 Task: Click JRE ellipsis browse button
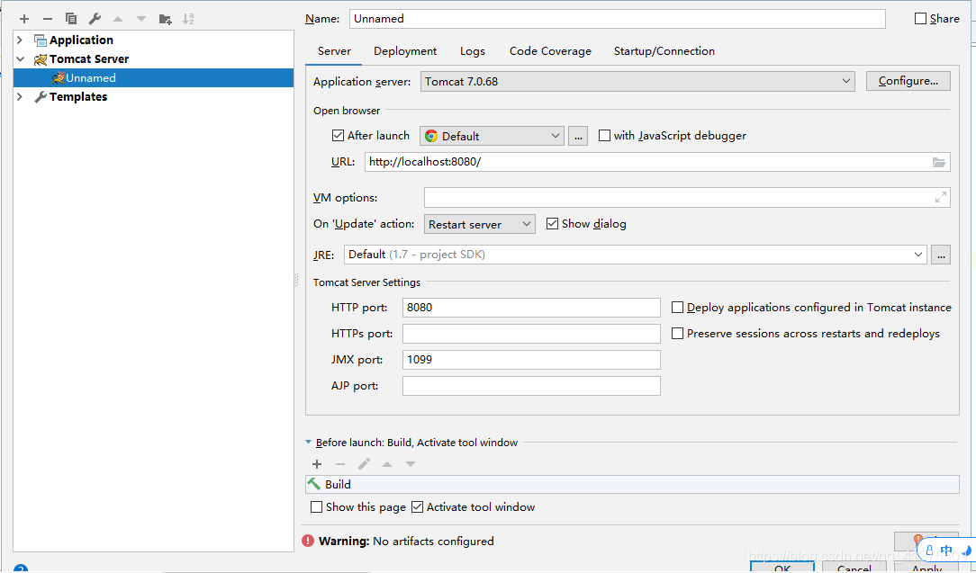coord(941,255)
